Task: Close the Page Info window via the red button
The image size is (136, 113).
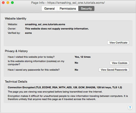Action: [x=3, y=3]
